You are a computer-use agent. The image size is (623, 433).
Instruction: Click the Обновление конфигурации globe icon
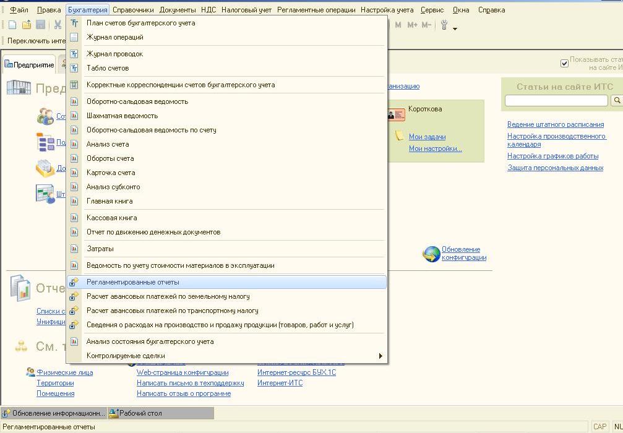coord(431,254)
